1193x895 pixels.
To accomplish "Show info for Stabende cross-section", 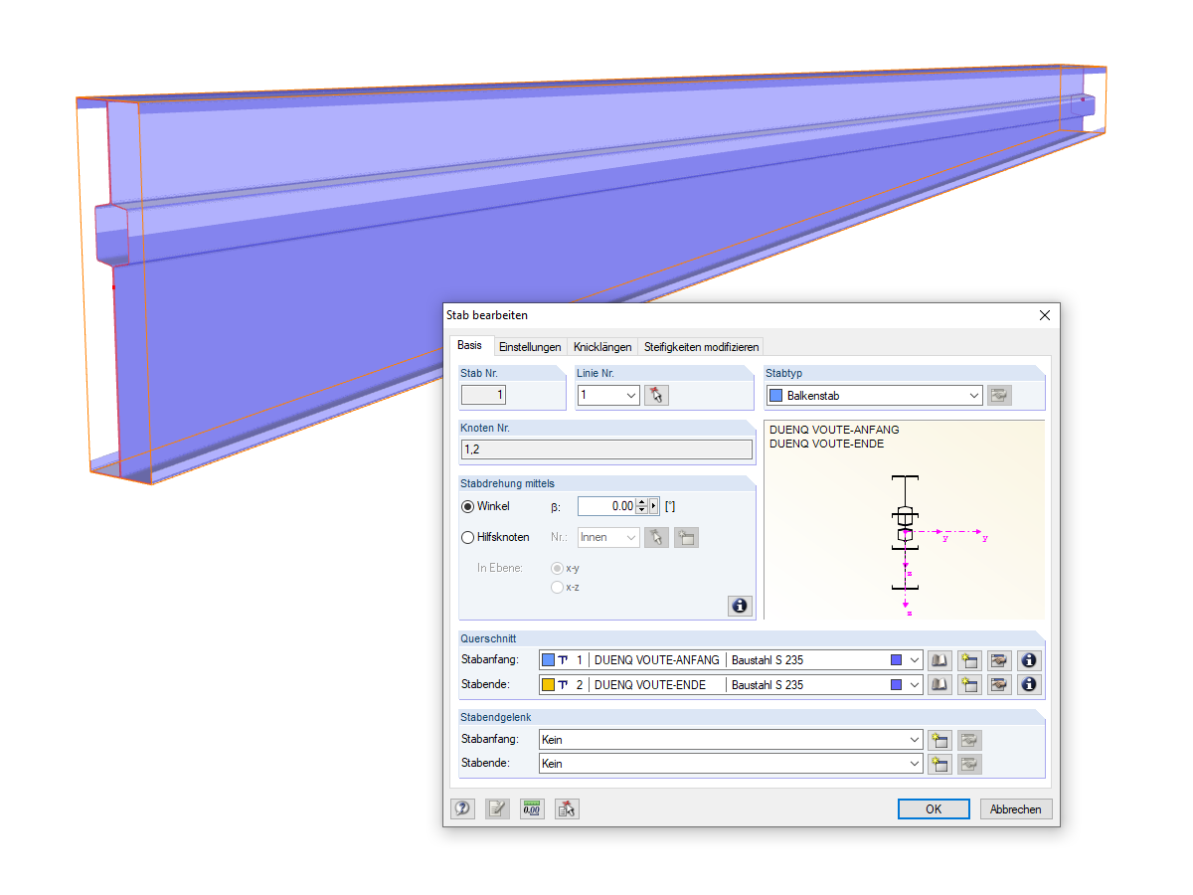I will pos(1029,684).
